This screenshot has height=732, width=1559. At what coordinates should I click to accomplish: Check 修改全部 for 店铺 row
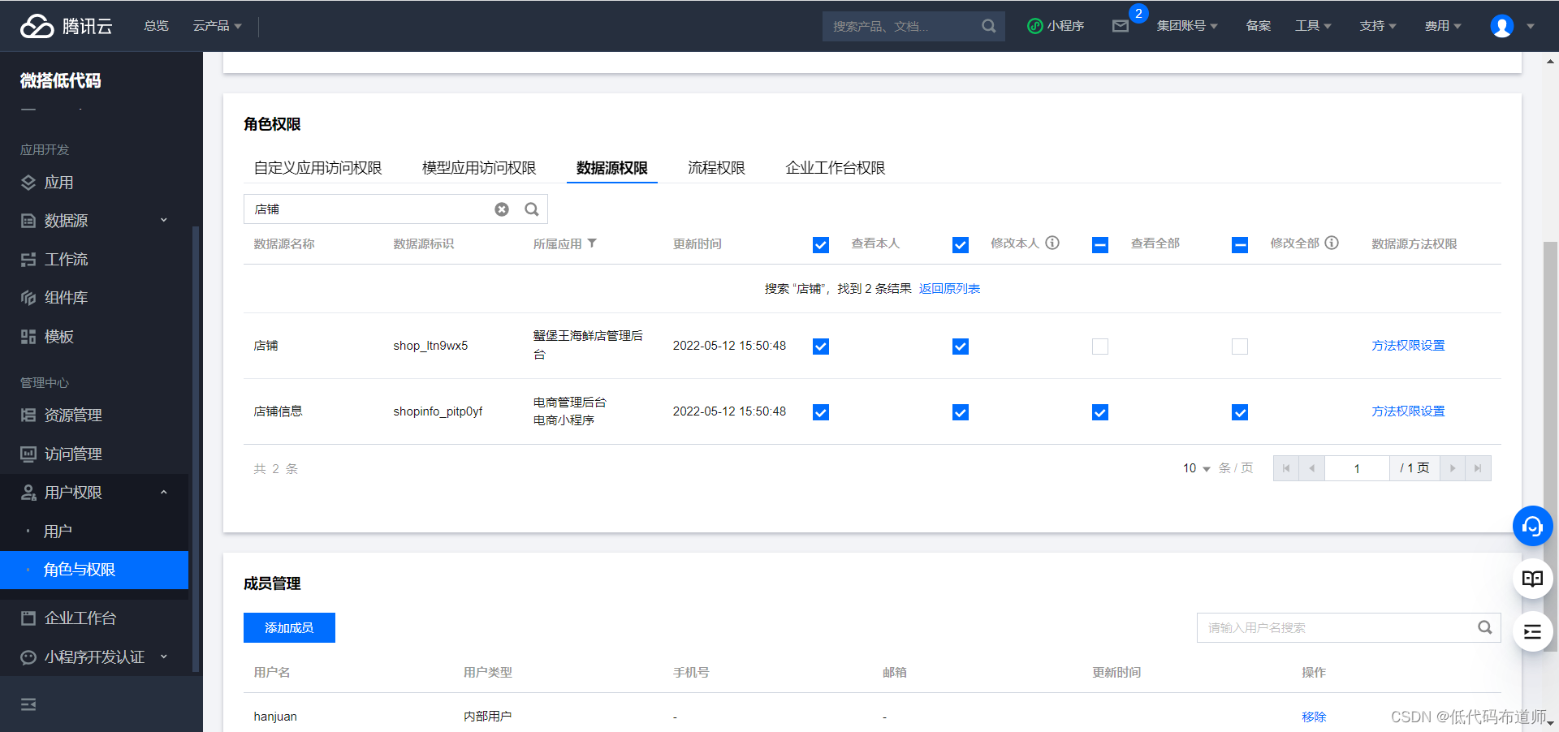[x=1240, y=347]
